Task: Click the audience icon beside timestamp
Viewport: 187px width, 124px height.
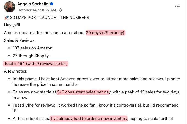Action: 61,10
